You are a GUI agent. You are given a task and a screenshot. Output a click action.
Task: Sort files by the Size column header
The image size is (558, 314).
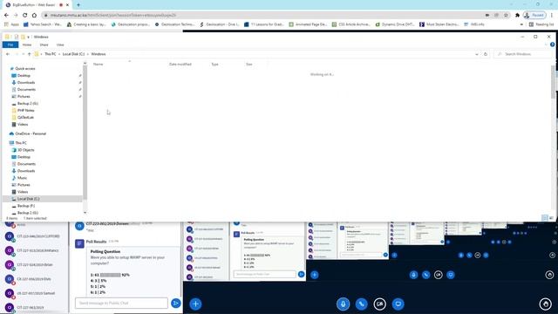249,65
